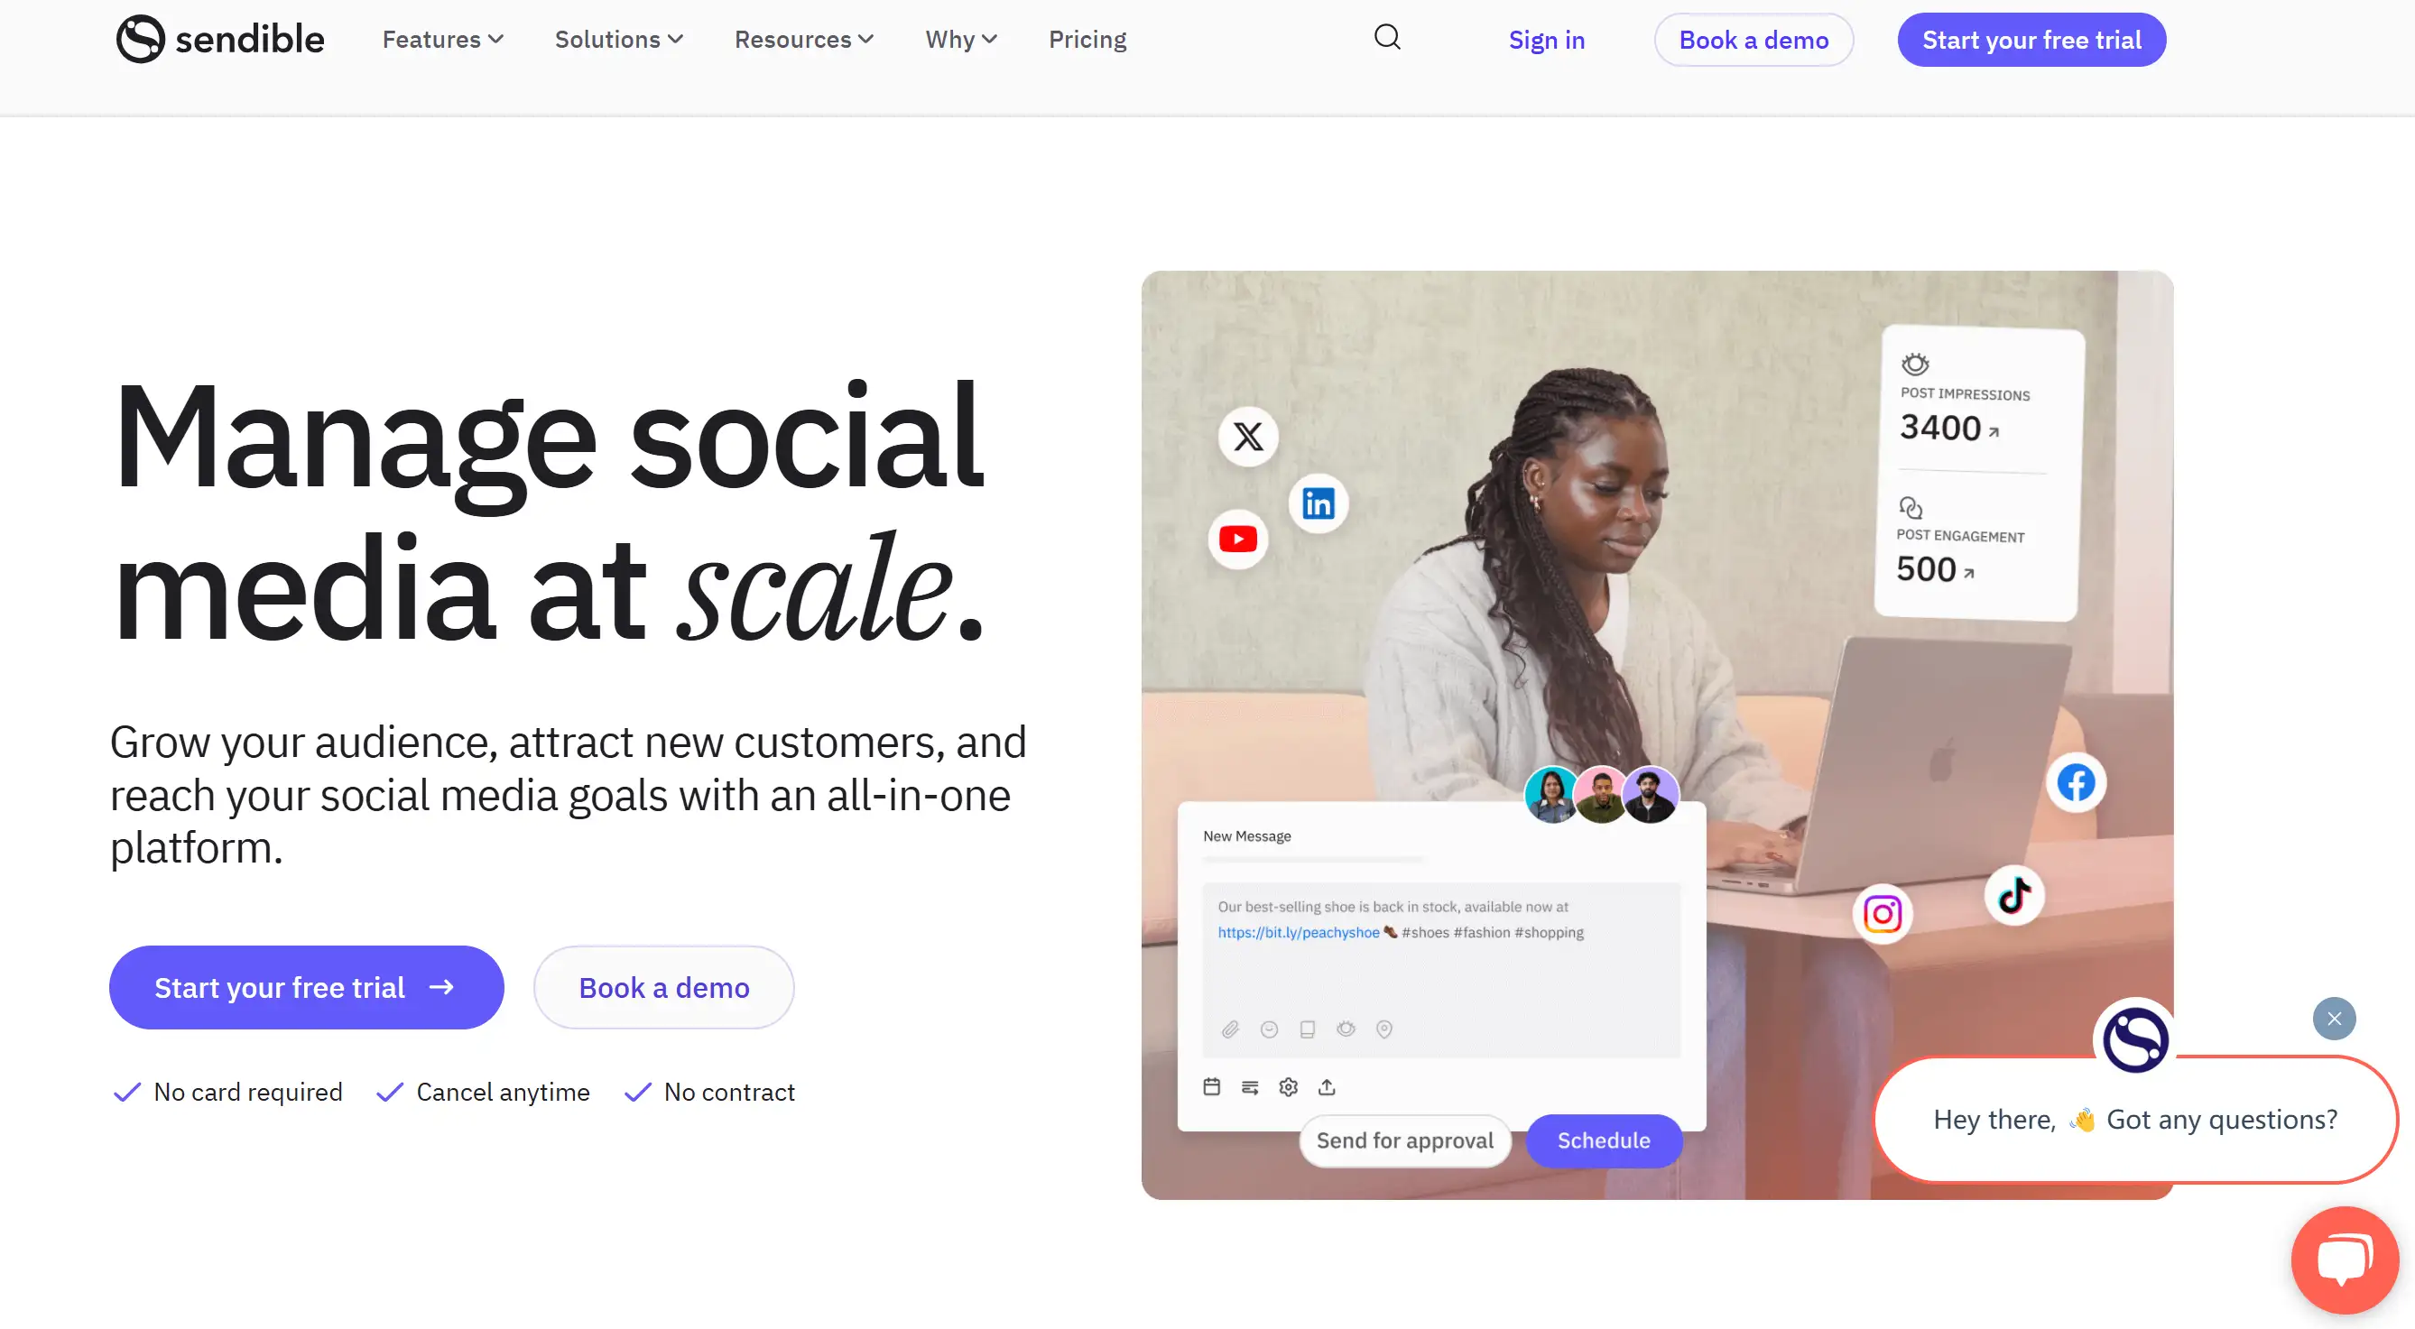The height and width of the screenshot is (1329, 2415).
Task: Open the Why menu
Action: 961,40
